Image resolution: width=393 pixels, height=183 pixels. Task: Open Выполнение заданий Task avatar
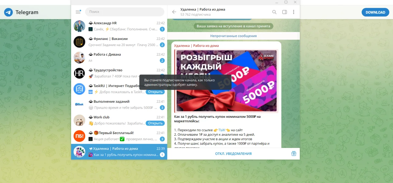coord(79,105)
